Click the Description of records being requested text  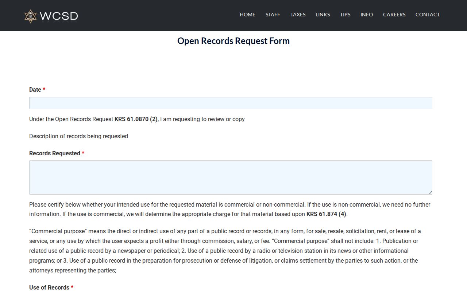pos(78,136)
